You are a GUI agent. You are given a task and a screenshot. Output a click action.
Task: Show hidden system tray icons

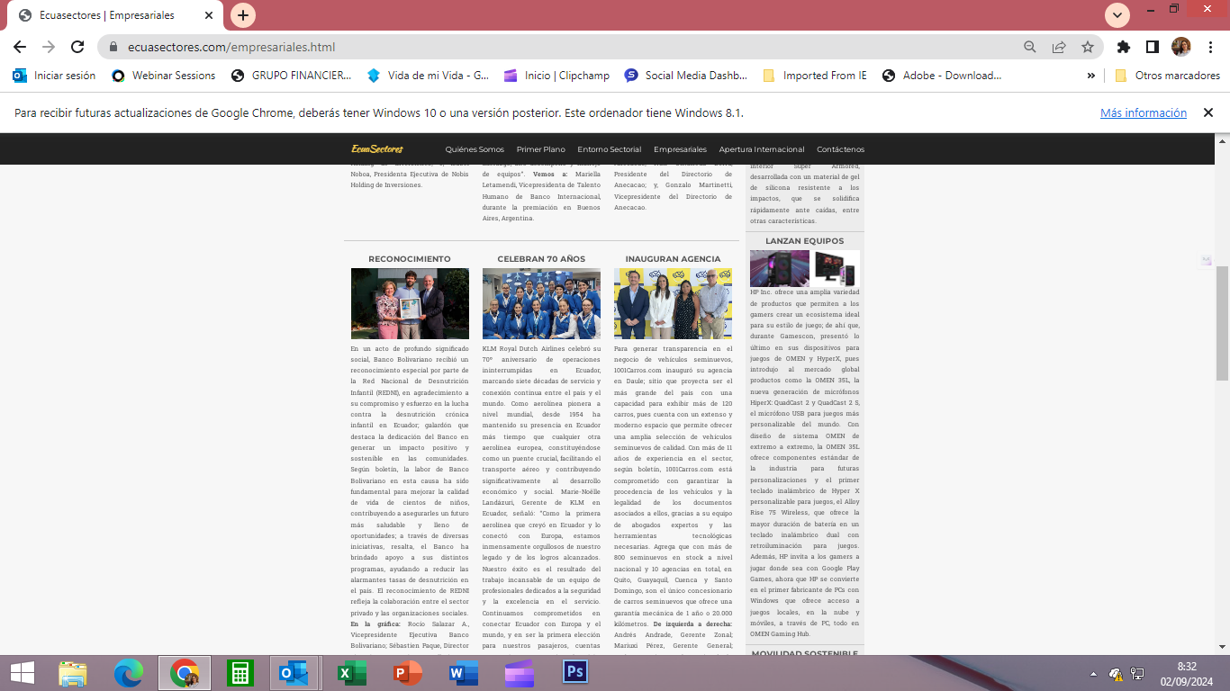click(1094, 673)
